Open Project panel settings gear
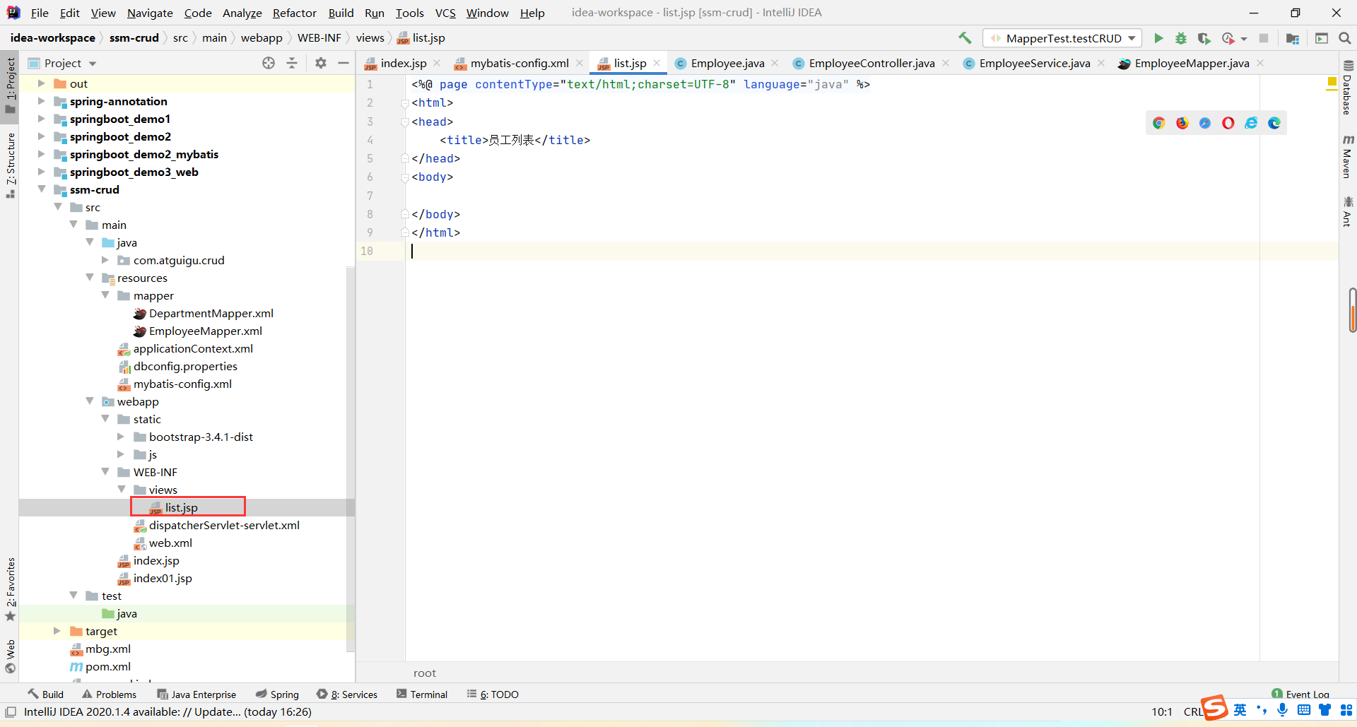1357x727 pixels. coord(321,63)
